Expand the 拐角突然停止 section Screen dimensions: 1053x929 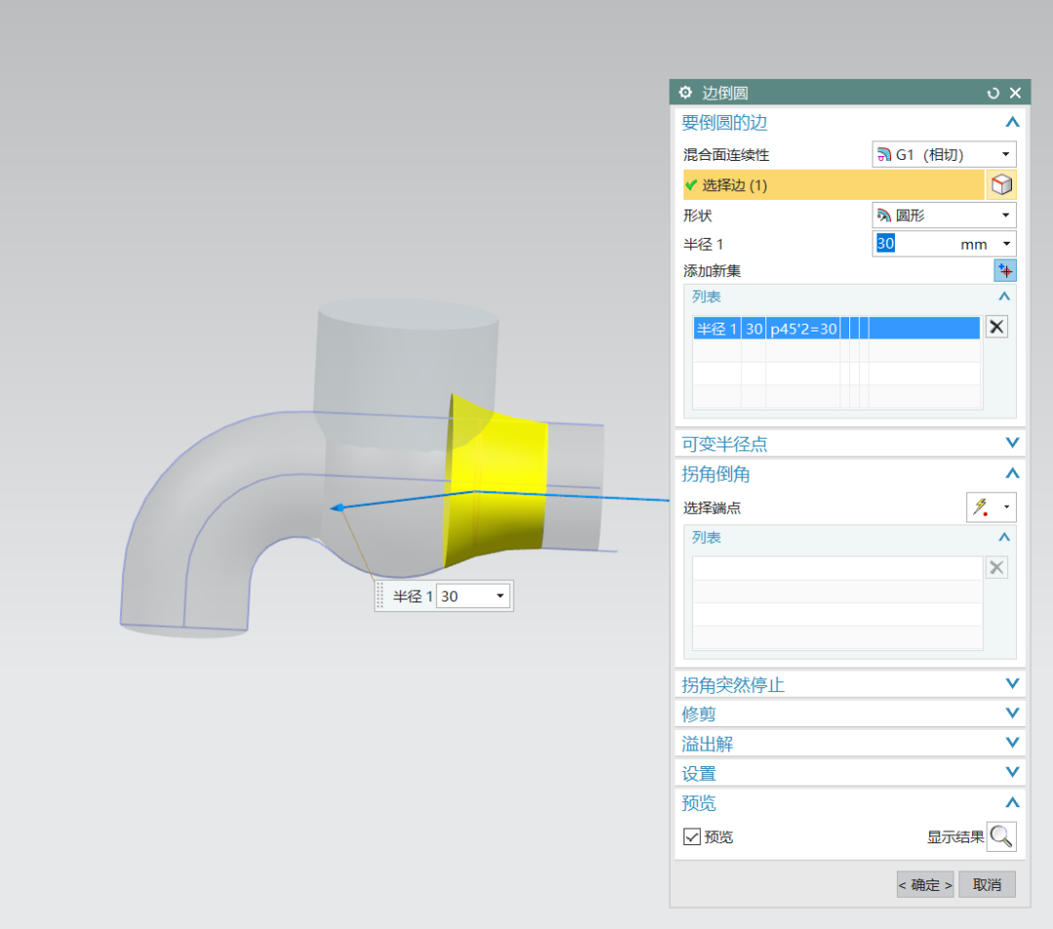point(1012,683)
